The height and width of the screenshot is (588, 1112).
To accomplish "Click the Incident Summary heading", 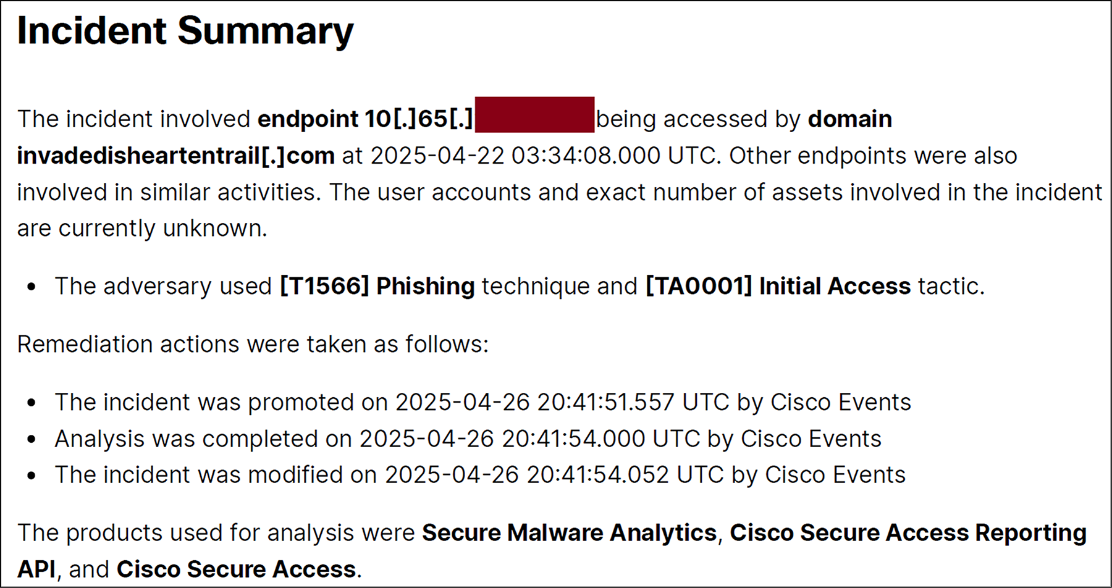I will click(x=185, y=31).
